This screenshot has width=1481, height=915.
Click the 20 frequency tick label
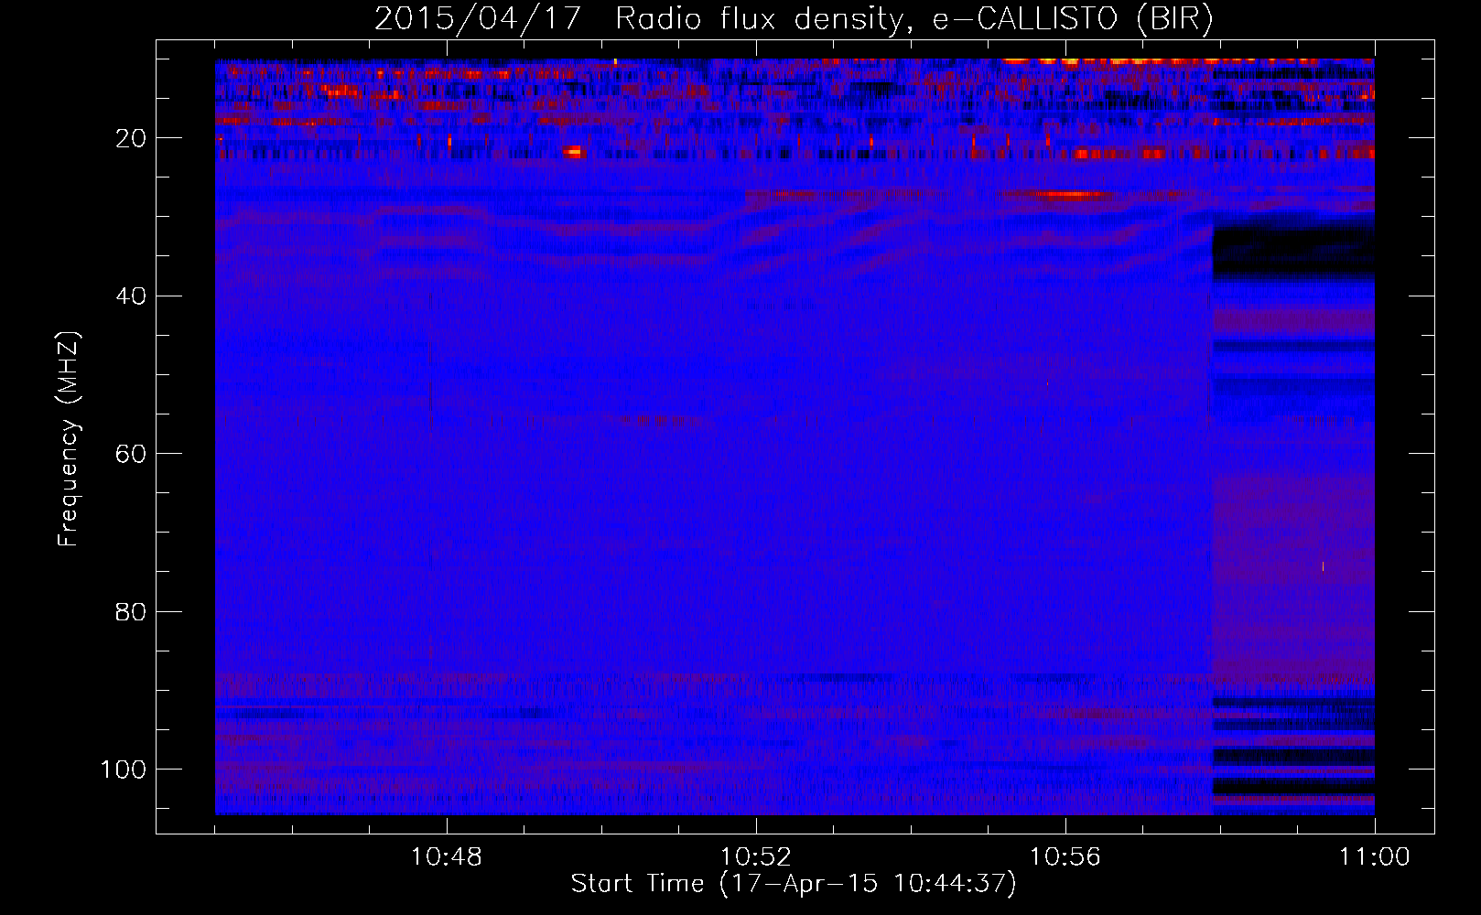coord(131,138)
